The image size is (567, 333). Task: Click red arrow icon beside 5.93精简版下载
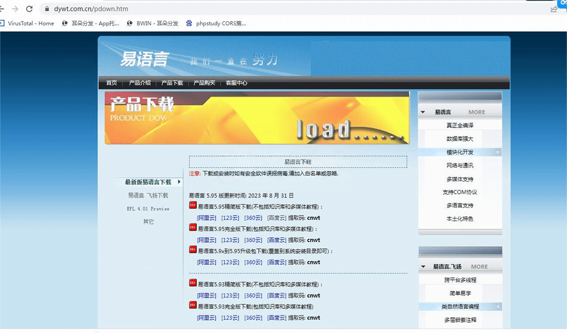(193, 283)
